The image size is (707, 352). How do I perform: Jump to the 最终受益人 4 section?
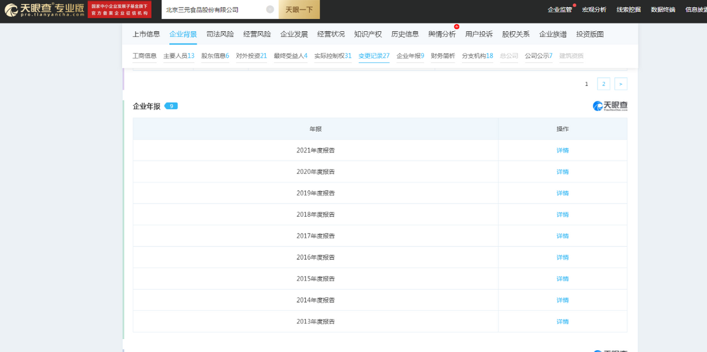pos(290,56)
